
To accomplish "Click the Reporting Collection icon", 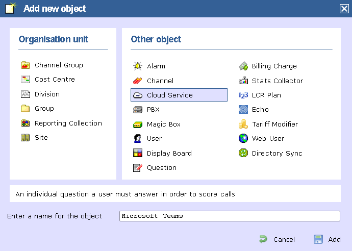I will pyautogui.click(x=26, y=123).
